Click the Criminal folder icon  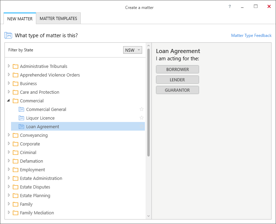click(16, 152)
